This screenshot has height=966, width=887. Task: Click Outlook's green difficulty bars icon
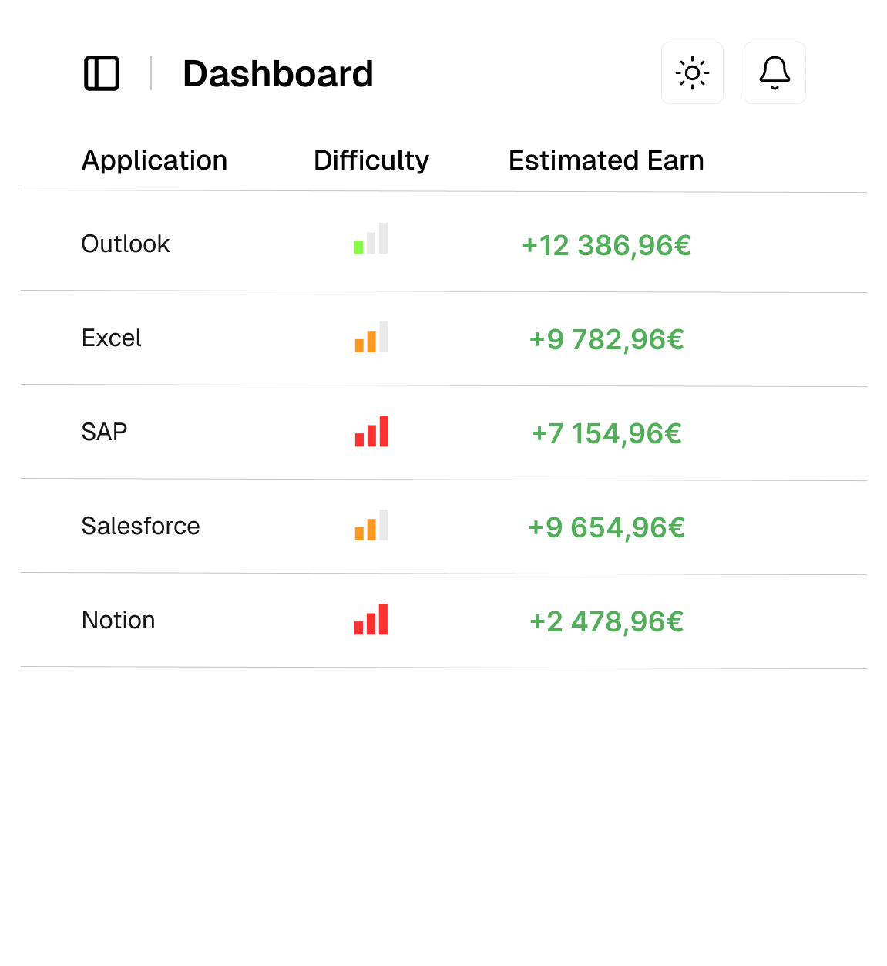[371, 239]
